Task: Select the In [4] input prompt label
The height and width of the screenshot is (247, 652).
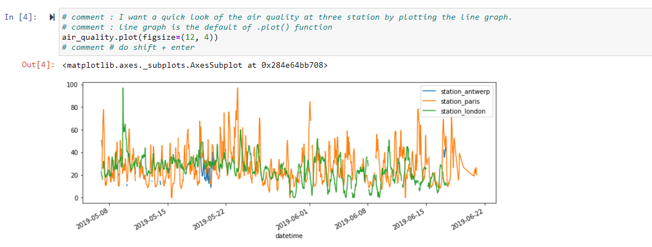Action: point(20,17)
